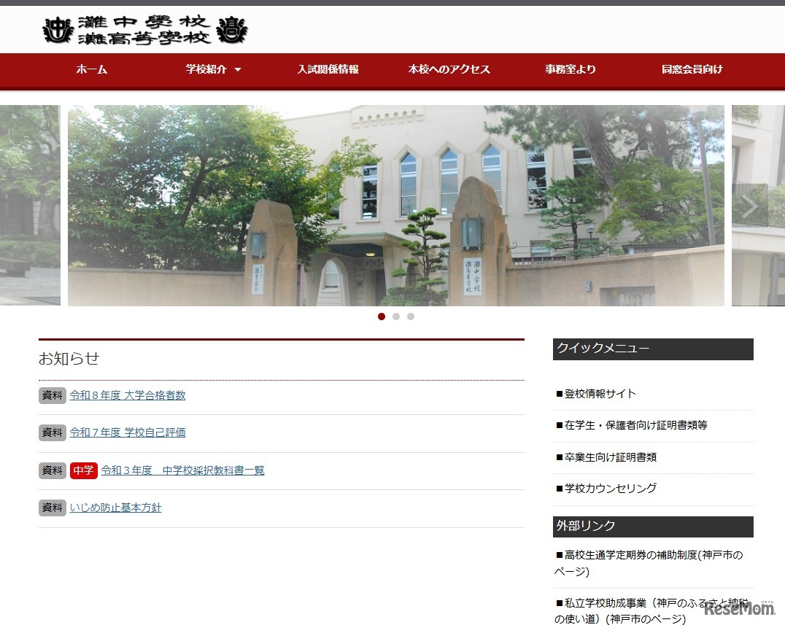Open 本校へのアクセス menu item
Viewport: 785px width, 625px height.
tap(449, 69)
